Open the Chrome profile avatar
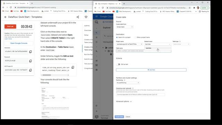Viewport: 222px width, 125px height. point(198,8)
